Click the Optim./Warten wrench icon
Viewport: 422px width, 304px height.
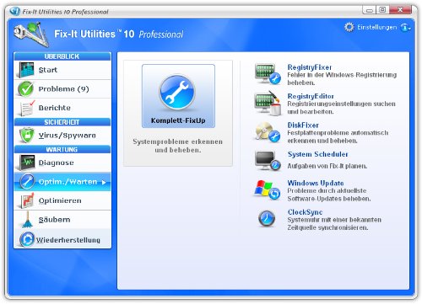27,182
